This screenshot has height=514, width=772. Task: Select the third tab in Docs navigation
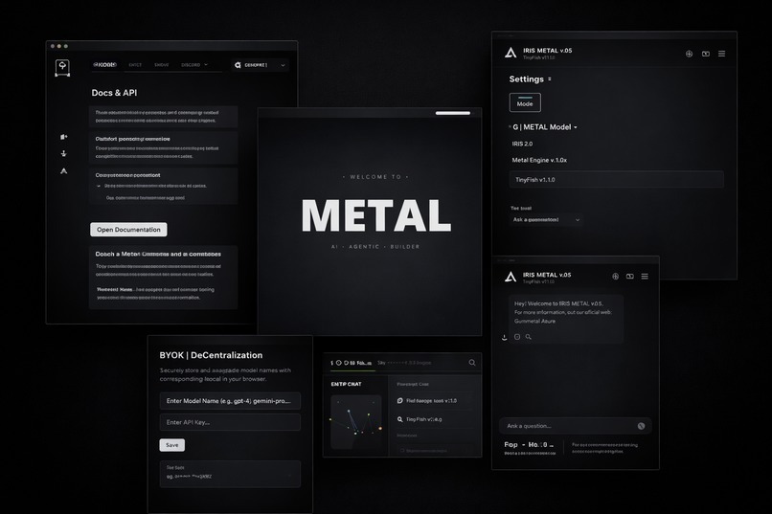coord(162,65)
